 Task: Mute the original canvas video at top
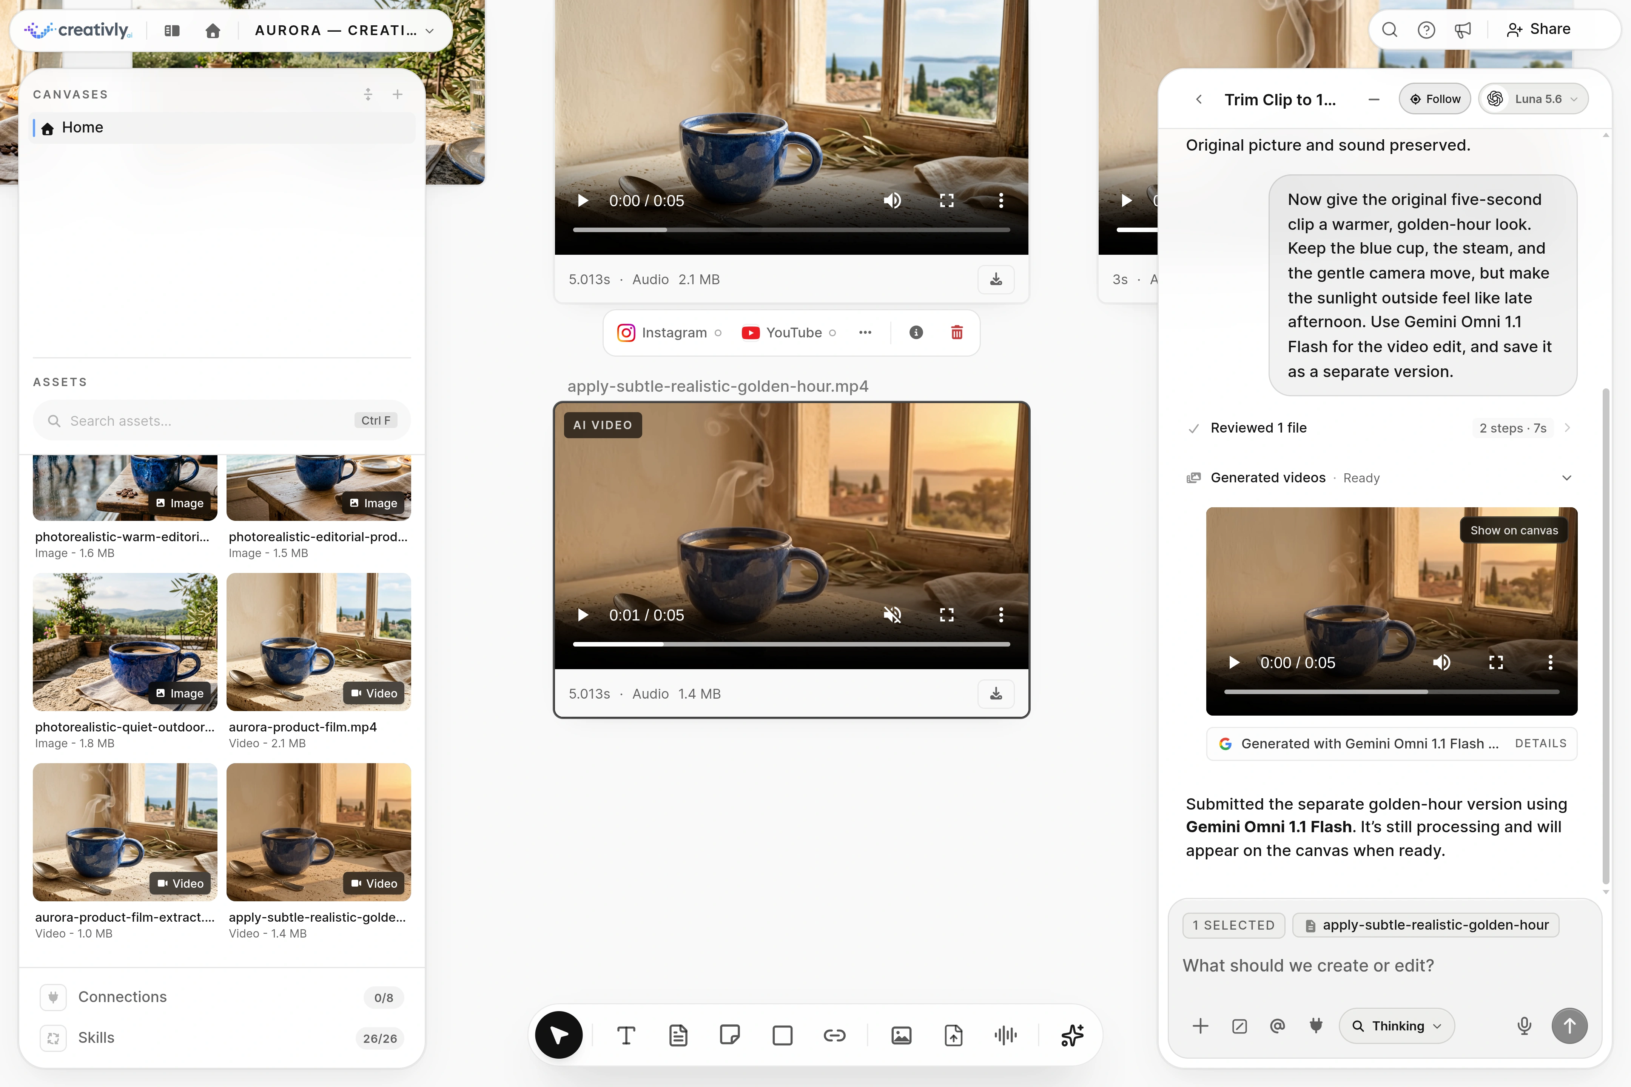pyautogui.click(x=892, y=200)
